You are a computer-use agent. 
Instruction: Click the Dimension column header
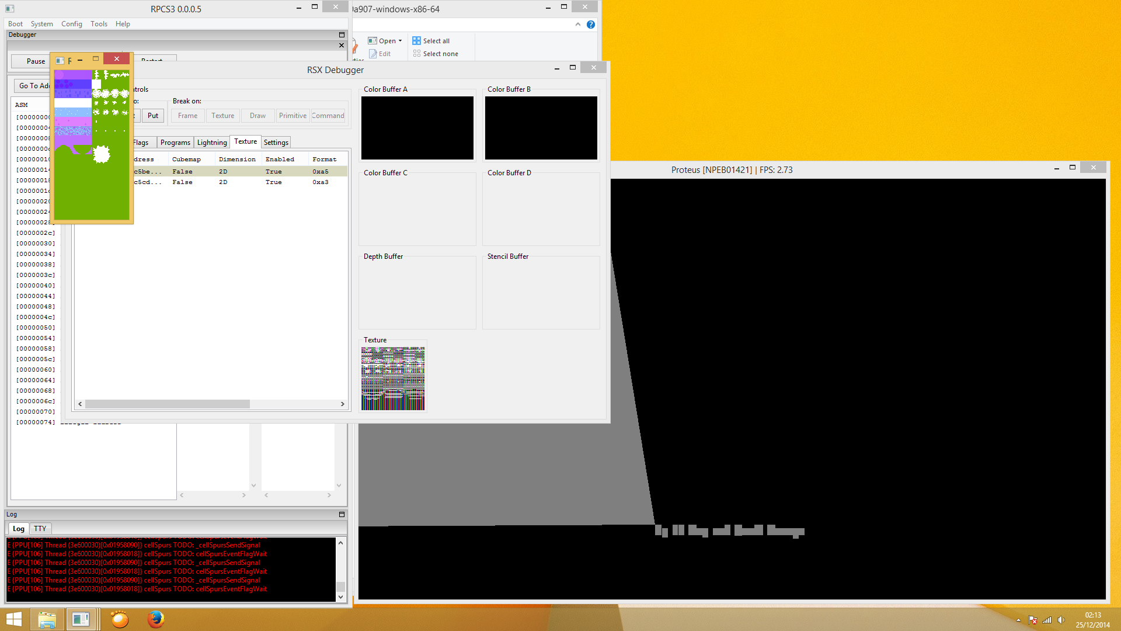pyautogui.click(x=237, y=160)
